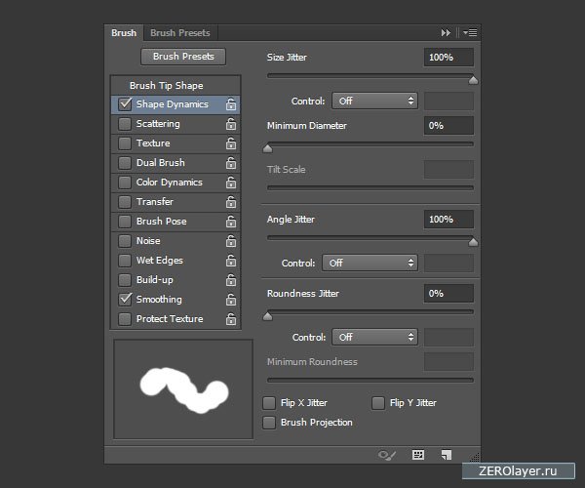Toggle lock icon for Color Dynamics
Viewport: 585px width, 488px height.
[231, 183]
